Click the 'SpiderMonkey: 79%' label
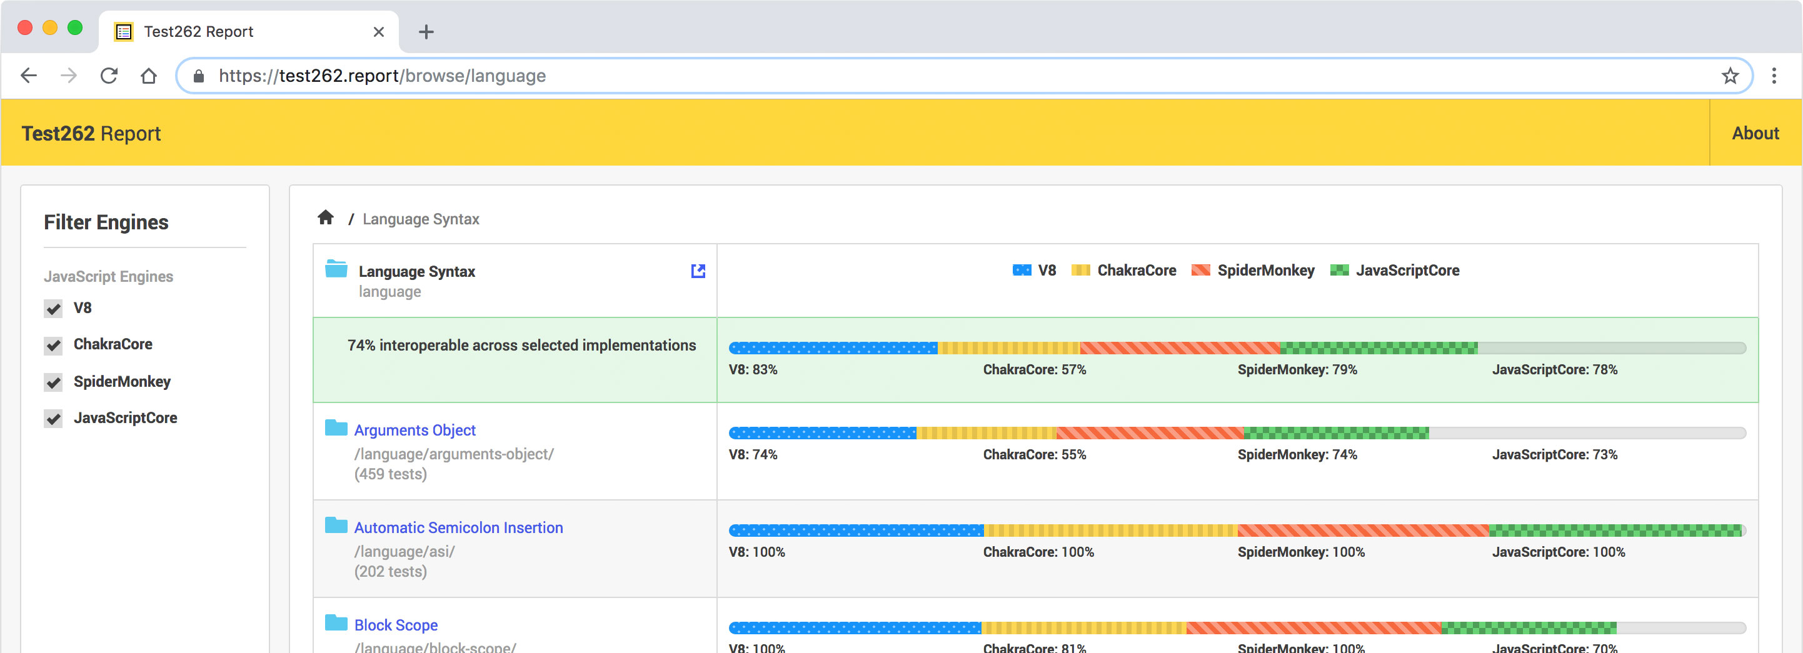The height and width of the screenshot is (653, 1803). point(1297,369)
